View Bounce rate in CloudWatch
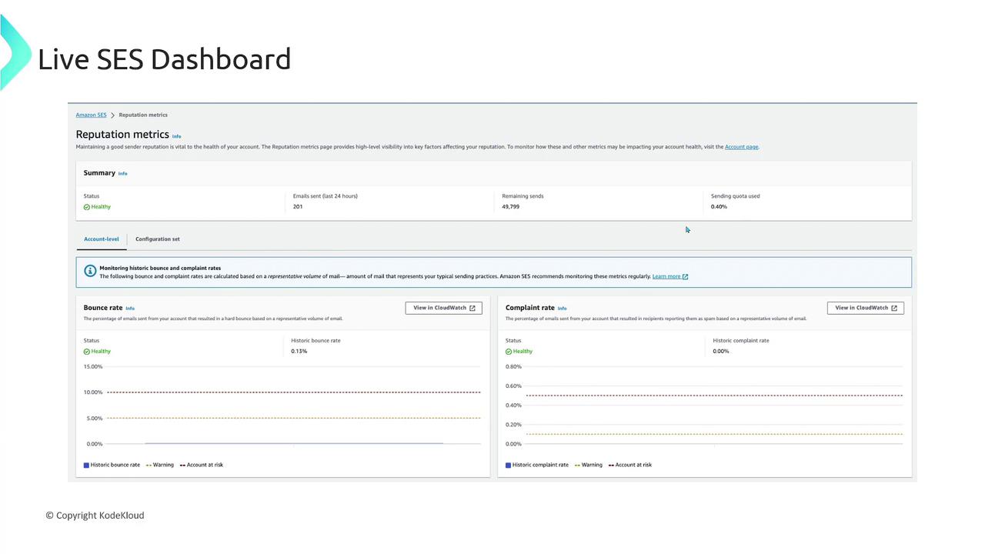The height and width of the screenshot is (554, 985). pos(443,308)
